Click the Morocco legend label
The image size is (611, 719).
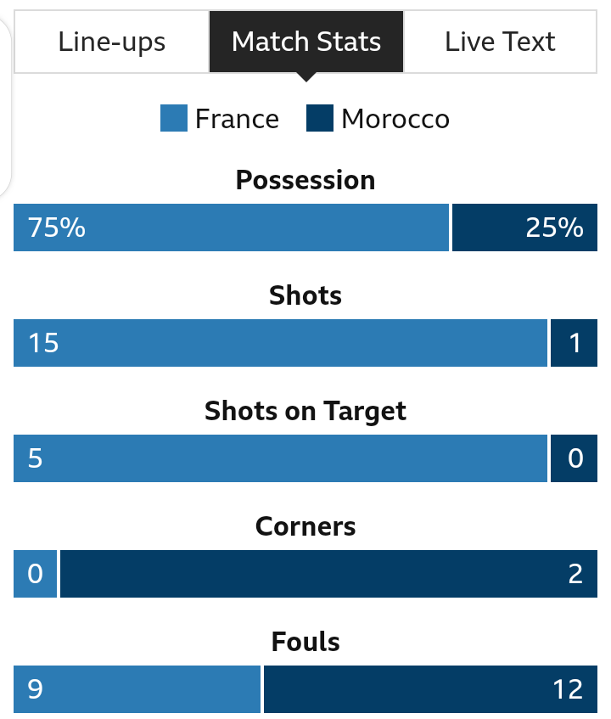point(395,119)
